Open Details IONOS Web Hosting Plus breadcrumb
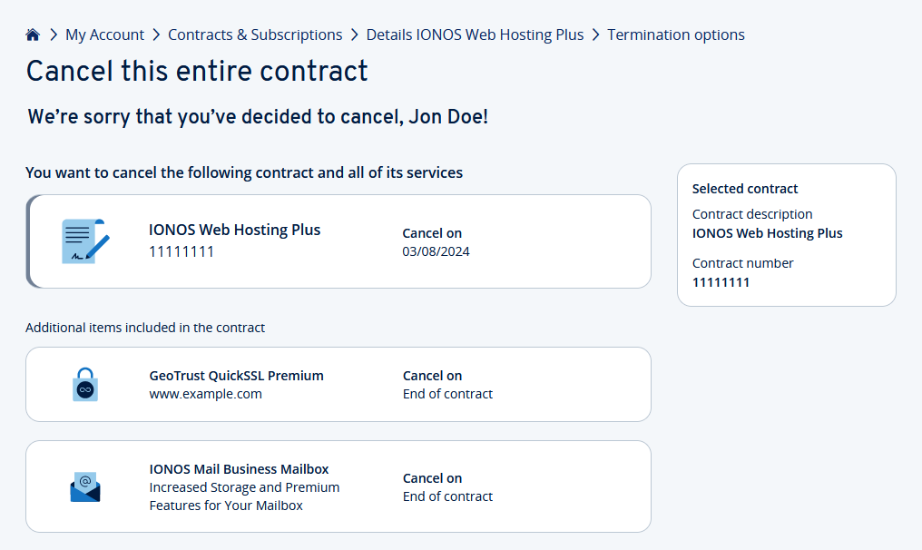 475,34
